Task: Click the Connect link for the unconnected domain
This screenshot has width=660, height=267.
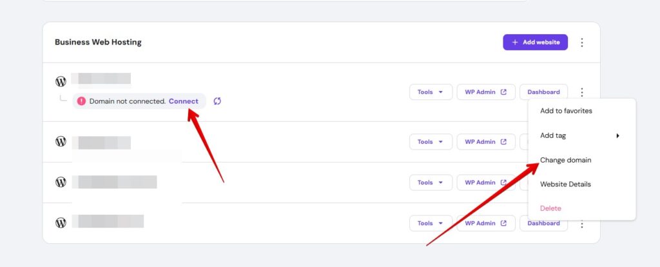Action: pyautogui.click(x=184, y=101)
